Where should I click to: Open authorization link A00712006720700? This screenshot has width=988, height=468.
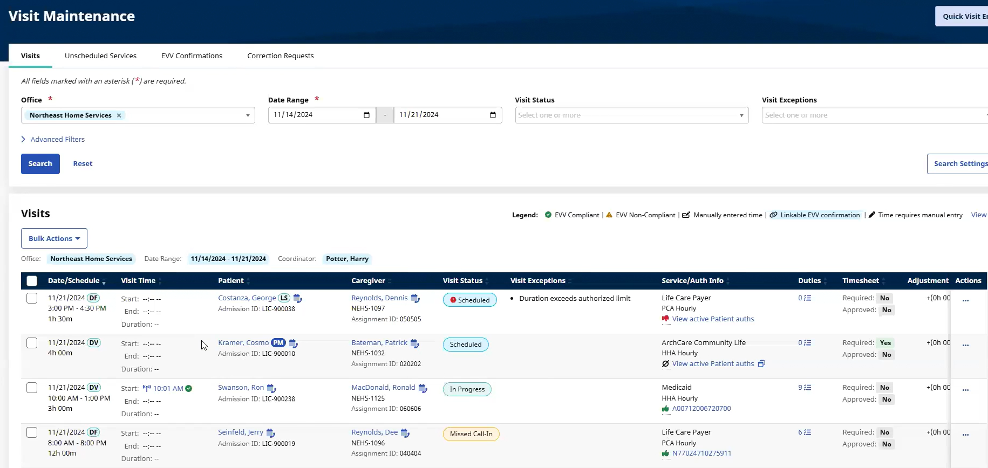point(701,409)
